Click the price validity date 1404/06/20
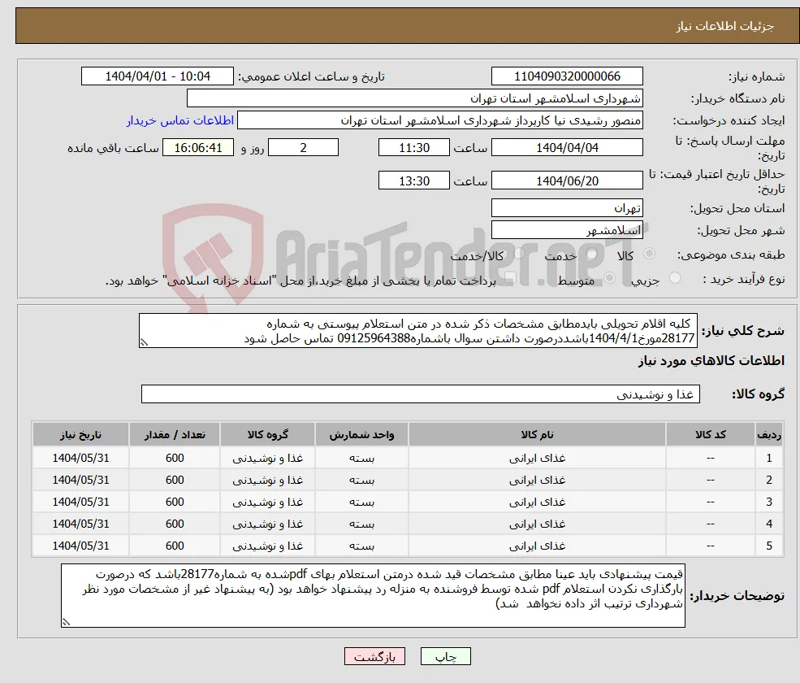 [x=567, y=181]
